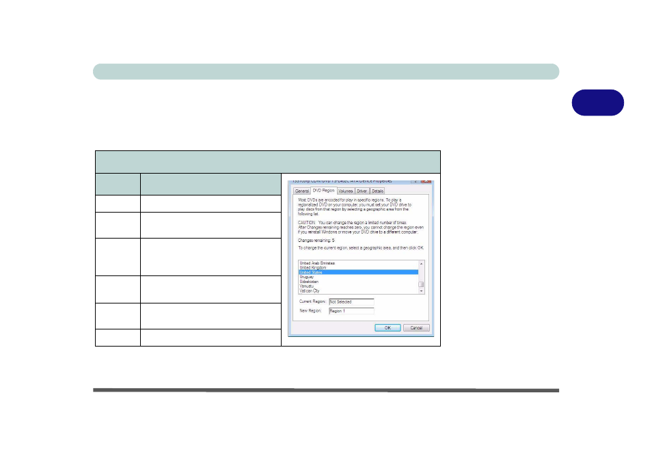Screen dimensions: 652x460
Task: Click the list's scroll up arrow
Action: click(x=421, y=263)
